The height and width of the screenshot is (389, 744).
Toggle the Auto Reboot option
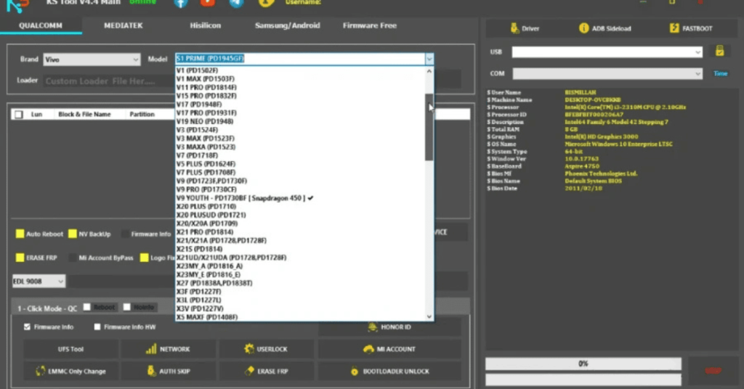click(x=20, y=234)
